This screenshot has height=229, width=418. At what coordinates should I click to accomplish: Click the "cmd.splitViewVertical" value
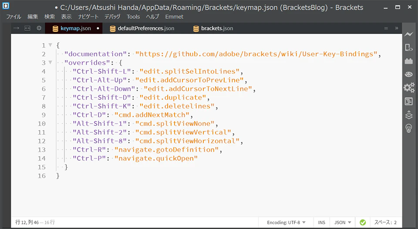[183, 132]
